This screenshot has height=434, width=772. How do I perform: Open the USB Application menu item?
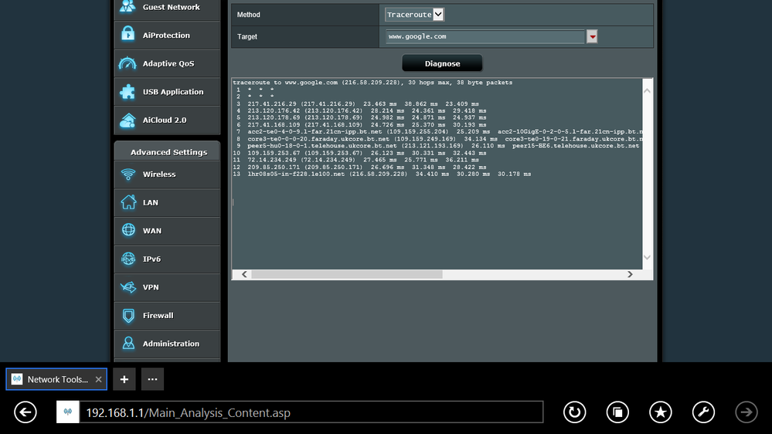click(x=167, y=92)
